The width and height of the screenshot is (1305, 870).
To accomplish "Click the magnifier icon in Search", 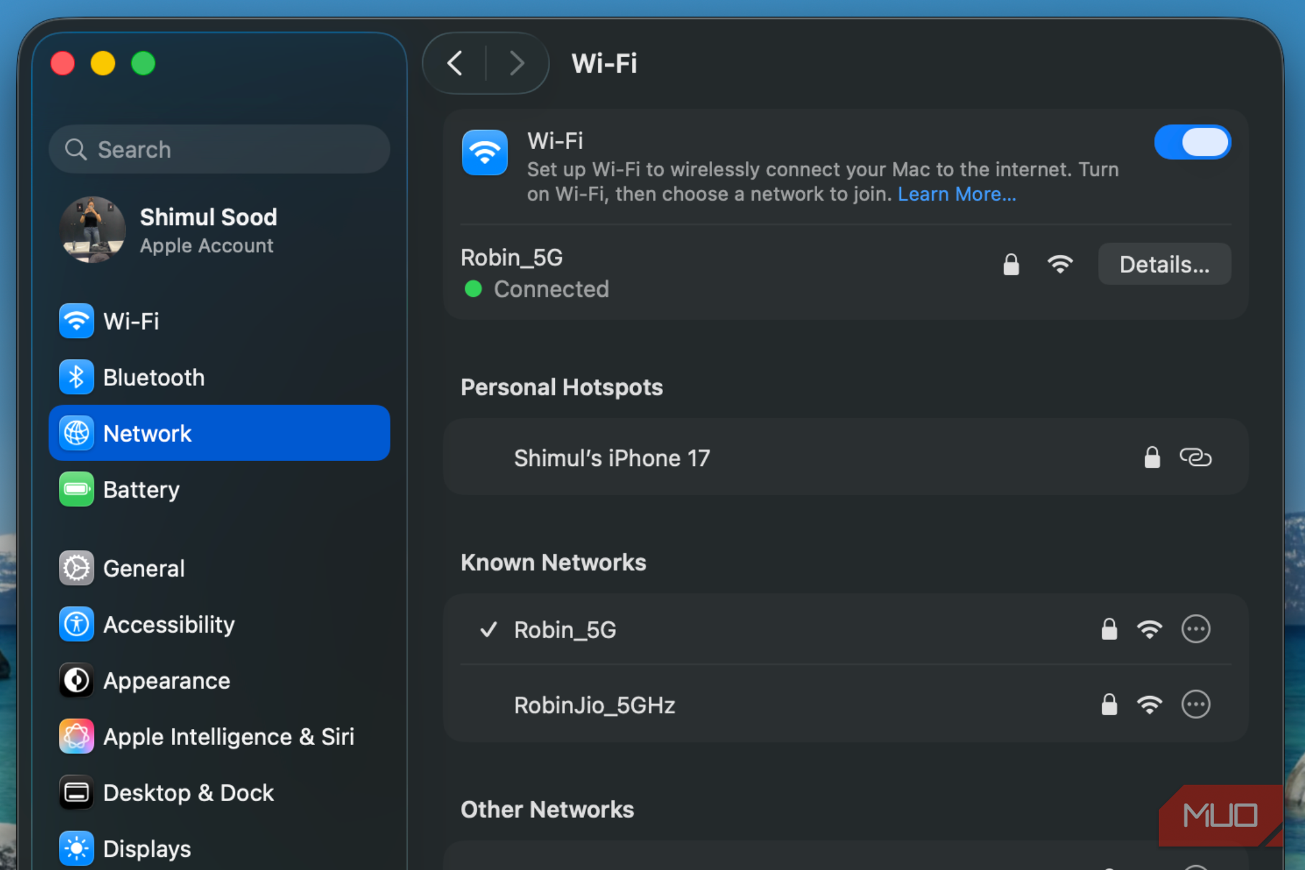I will click(76, 149).
